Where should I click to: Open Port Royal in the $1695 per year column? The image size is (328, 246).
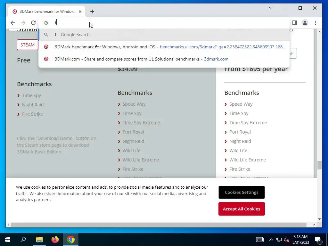coord(240,132)
